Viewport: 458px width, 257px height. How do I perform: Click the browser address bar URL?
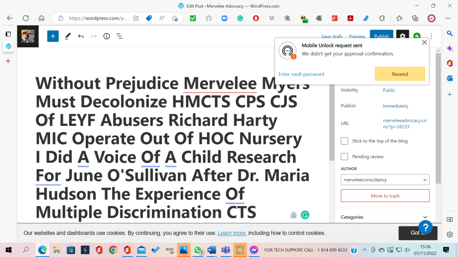98,18
